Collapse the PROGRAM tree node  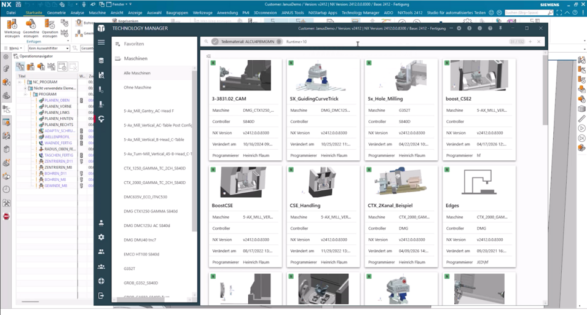tap(25, 95)
